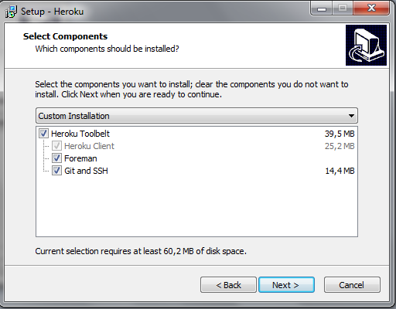Image resolution: width=396 pixels, height=309 pixels.
Task: Toggle the Foreman component checkbox
Action: coord(56,158)
